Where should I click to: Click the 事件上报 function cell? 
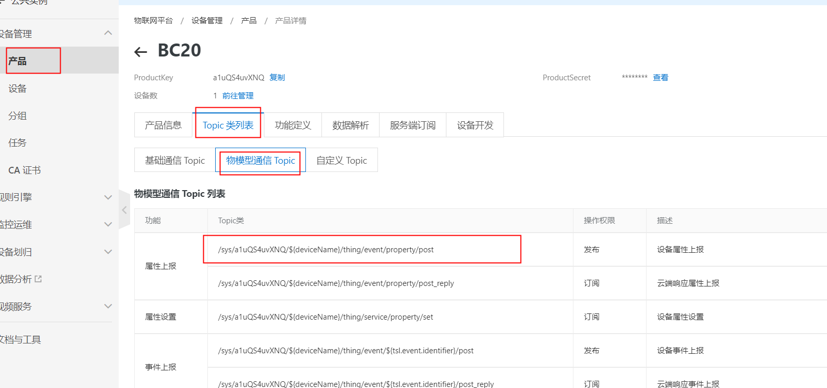click(x=161, y=367)
